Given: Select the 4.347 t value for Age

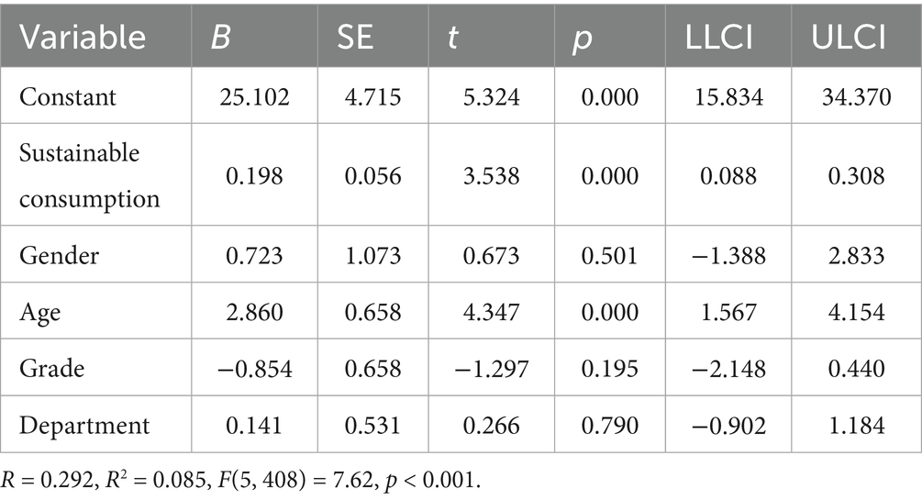Looking at the screenshot, I should 491,312.
